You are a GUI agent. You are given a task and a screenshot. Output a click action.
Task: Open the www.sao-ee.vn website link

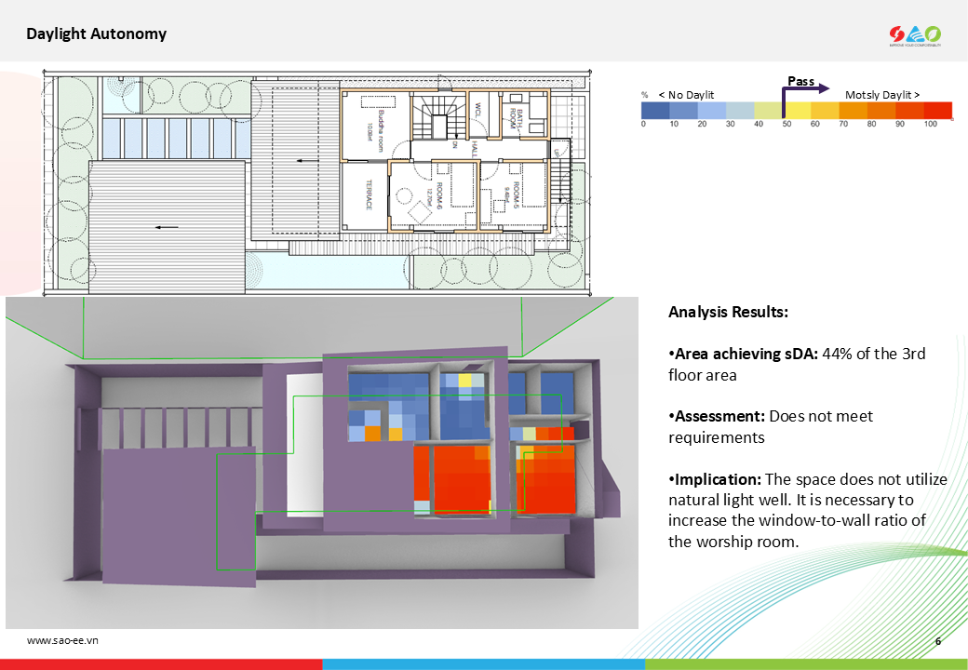tap(62, 640)
